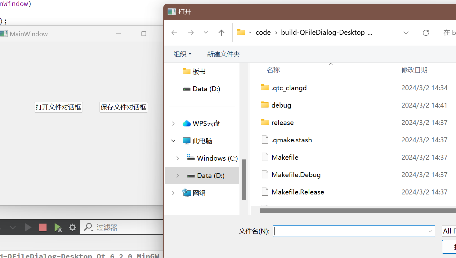This screenshot has height=258, width=456.
Task: Select the Makefile.Release file
Action: click(x=298, y=192)
